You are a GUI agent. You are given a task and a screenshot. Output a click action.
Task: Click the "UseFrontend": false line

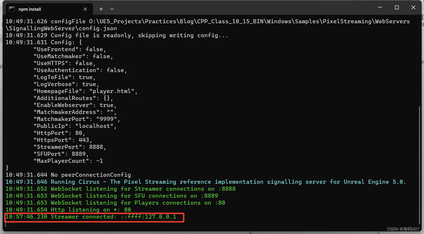coord(70,49)
